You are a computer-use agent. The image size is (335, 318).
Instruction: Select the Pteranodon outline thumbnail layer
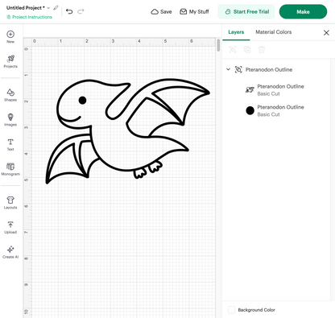pos(250,89)
